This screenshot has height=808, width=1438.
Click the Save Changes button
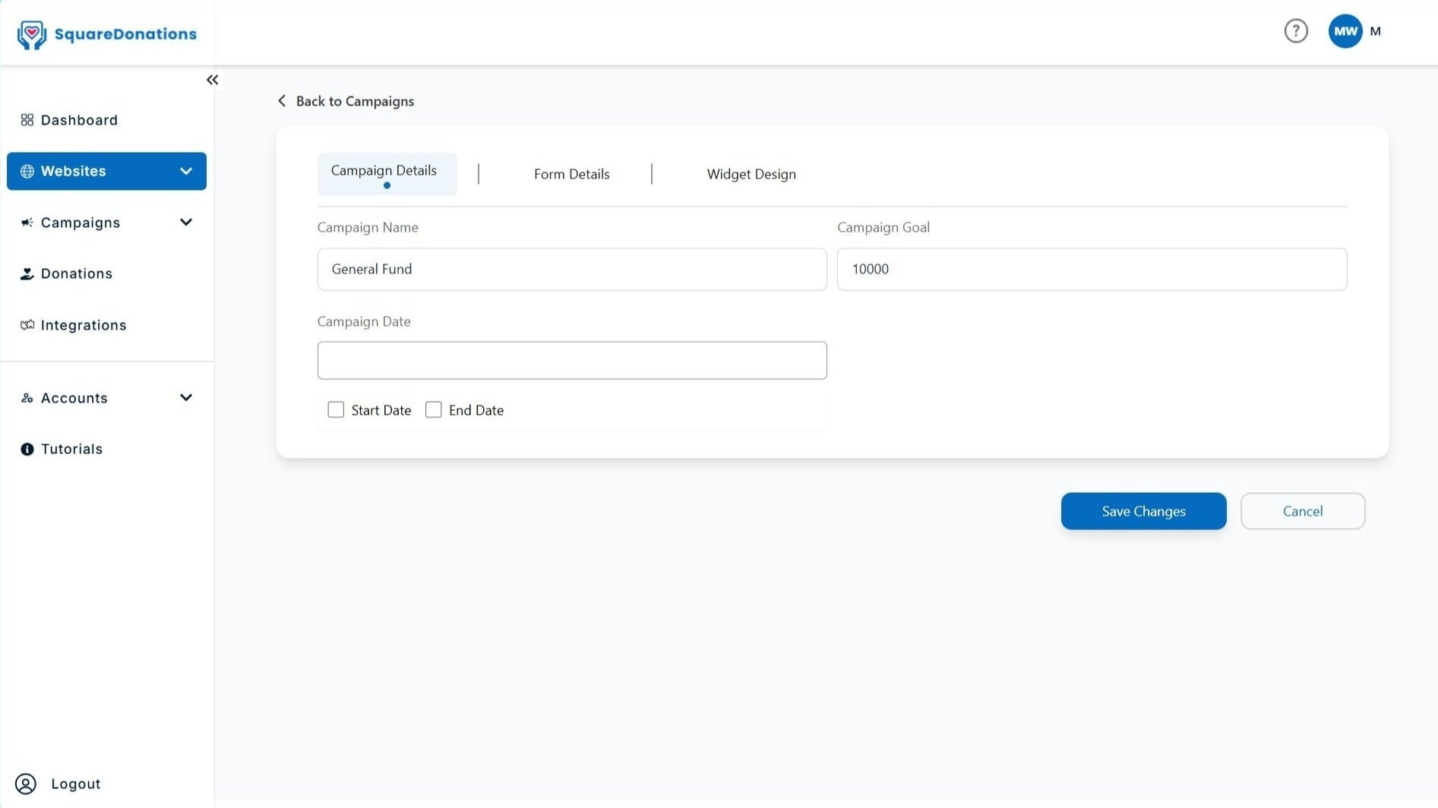(1143, 511)
